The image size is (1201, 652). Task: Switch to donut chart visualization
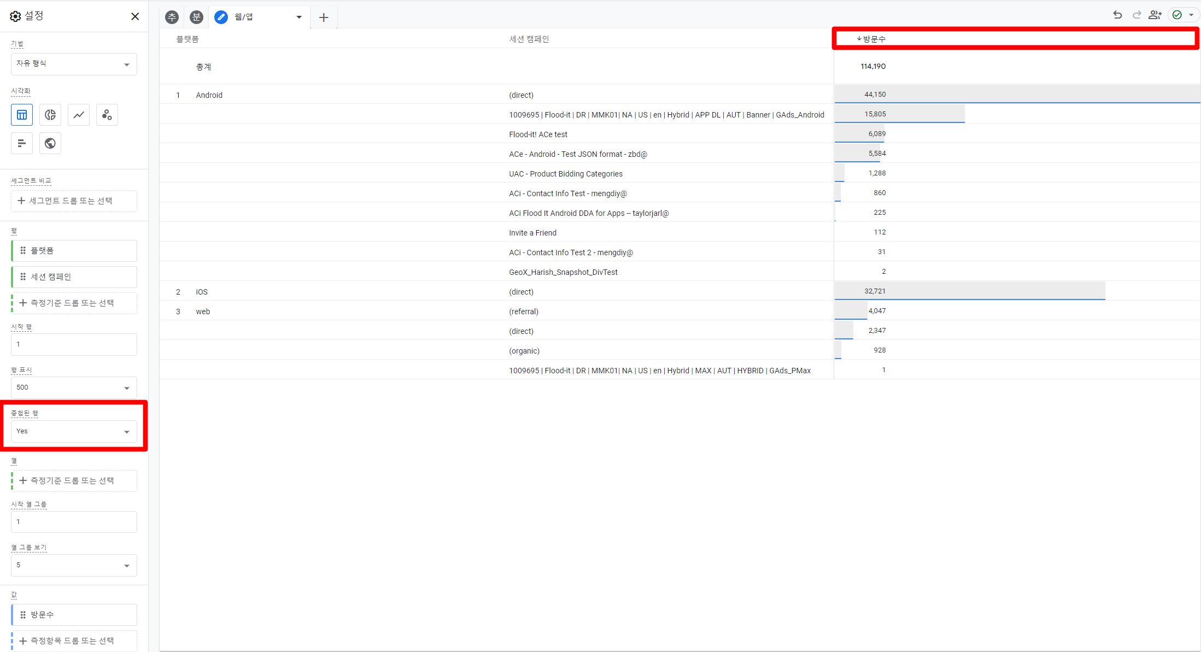click(50, 115)
